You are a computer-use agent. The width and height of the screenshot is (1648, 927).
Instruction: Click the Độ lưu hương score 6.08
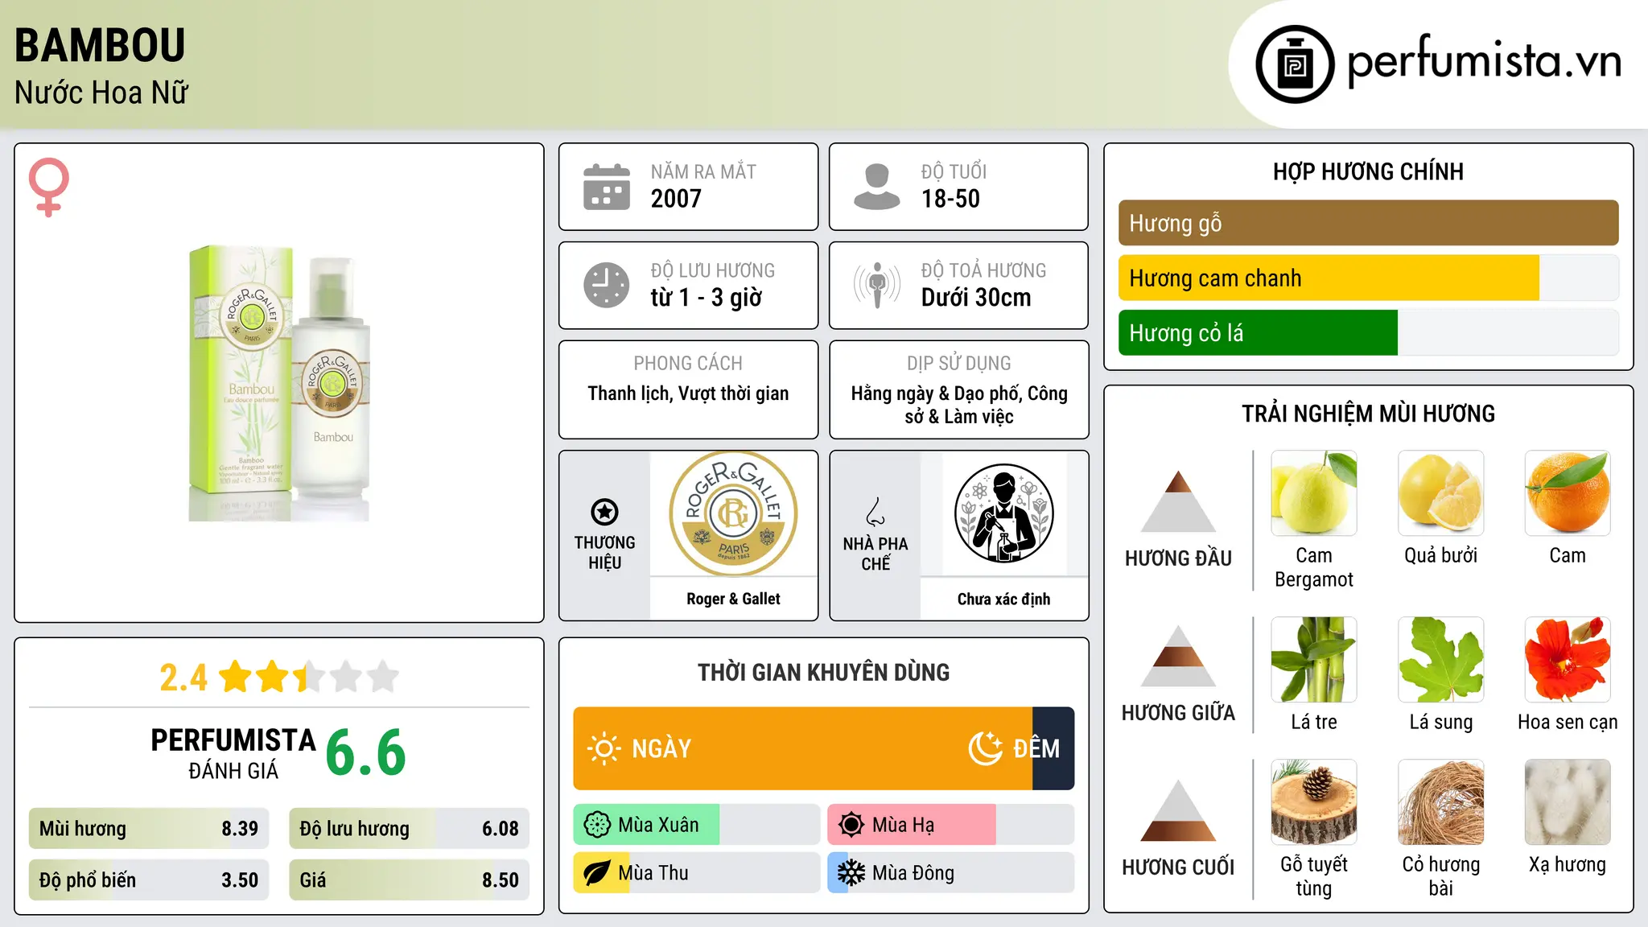click(x=501, y=829)
